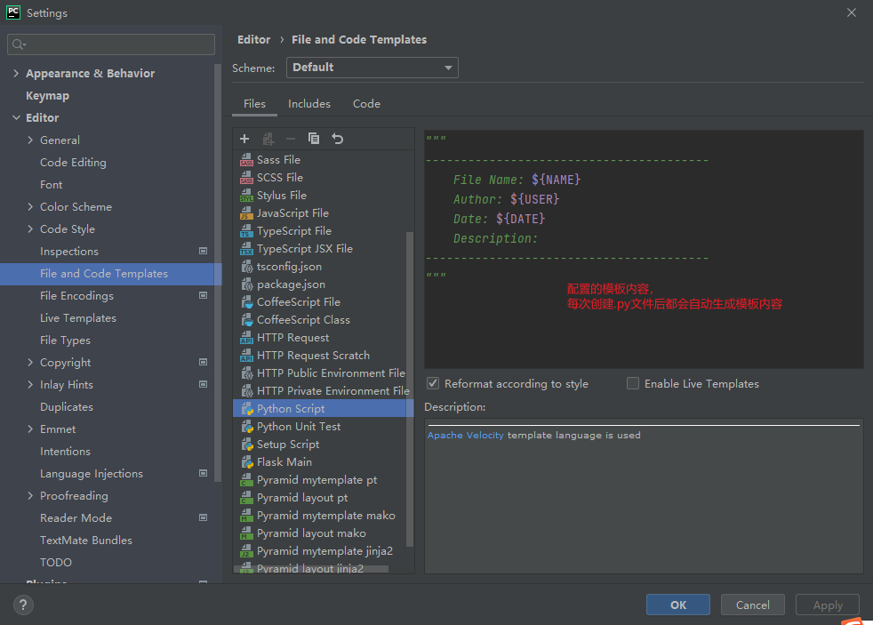Expand the General subsection

coord(30,140)
